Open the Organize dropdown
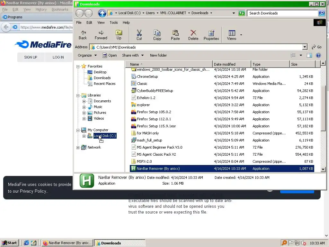Viewport: 329px width, 247px height. (x=87, y=55)
